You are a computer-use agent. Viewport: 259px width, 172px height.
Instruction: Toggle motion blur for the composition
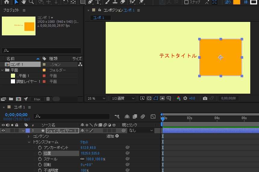pyautogui.click(x=143, y=116)
